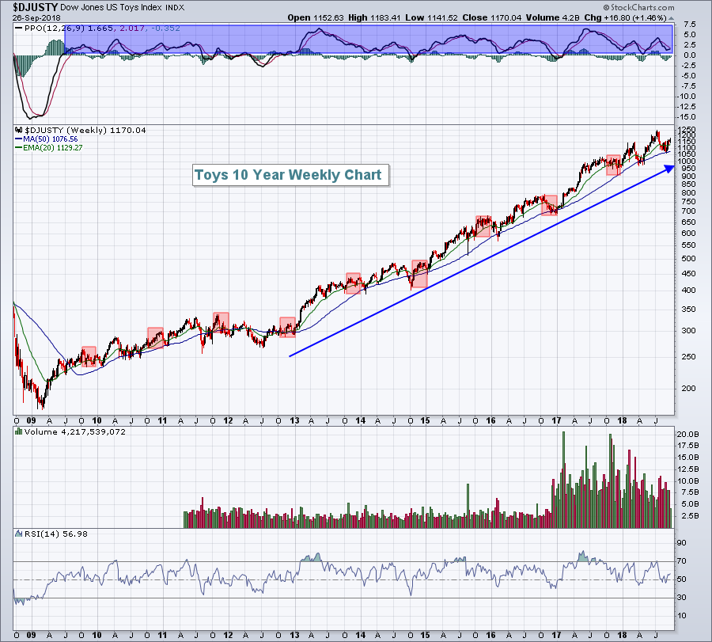Click the Volume 4,217,539,072 legend
The width and height of the screenshot is (712, 642).
tap(75, 431)
